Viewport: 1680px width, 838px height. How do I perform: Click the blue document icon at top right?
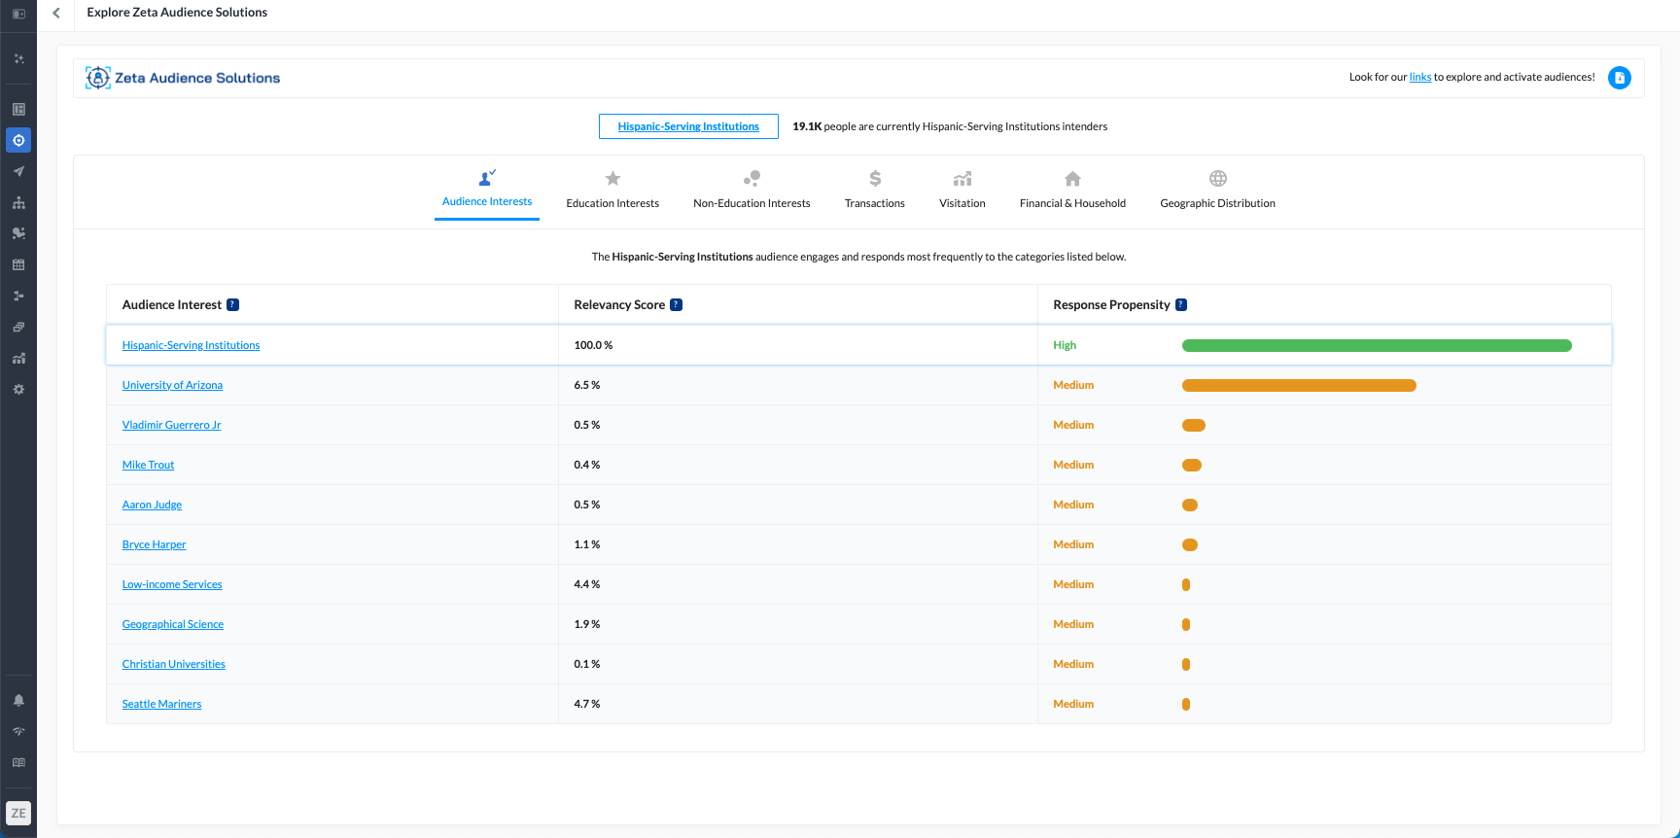point(1619,78)
